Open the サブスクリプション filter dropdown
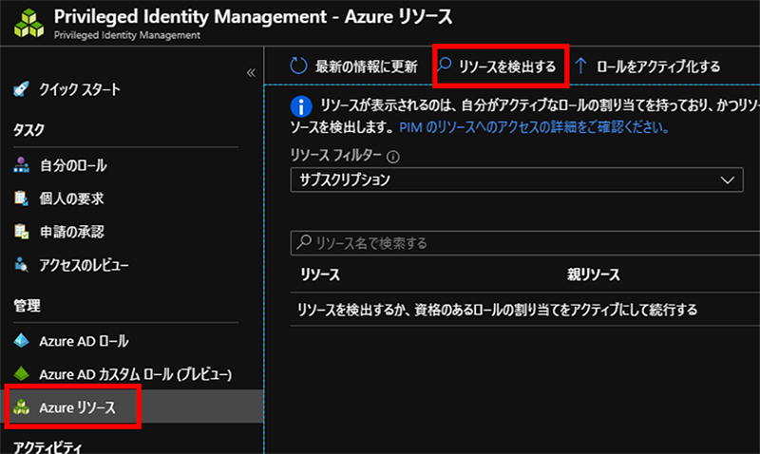 click(x=517, y=180)
